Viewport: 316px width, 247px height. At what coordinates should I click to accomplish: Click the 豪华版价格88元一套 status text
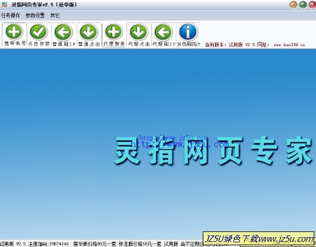[95, 244]
